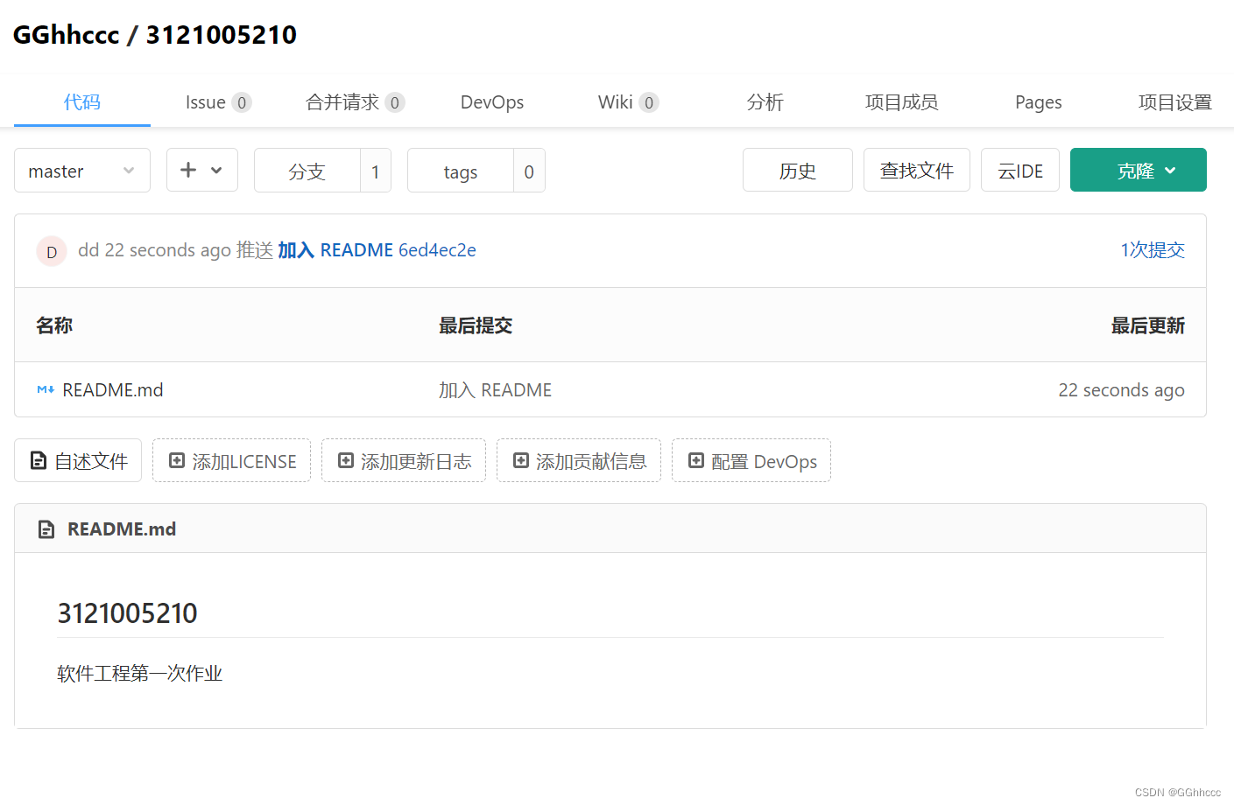1234x805 pixels.
Task: Click the 查找文件 button
Action: 917,170
